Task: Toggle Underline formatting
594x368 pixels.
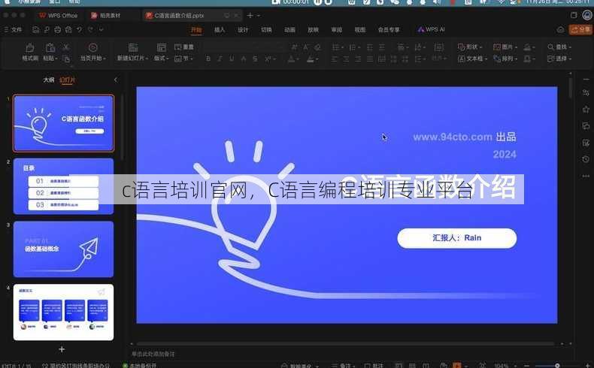Action: click(x=232, y=59)
